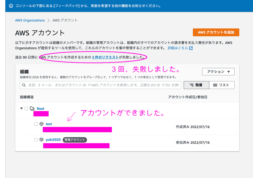
Task: Click the 組織 section heading
Action: pos(24,72)
